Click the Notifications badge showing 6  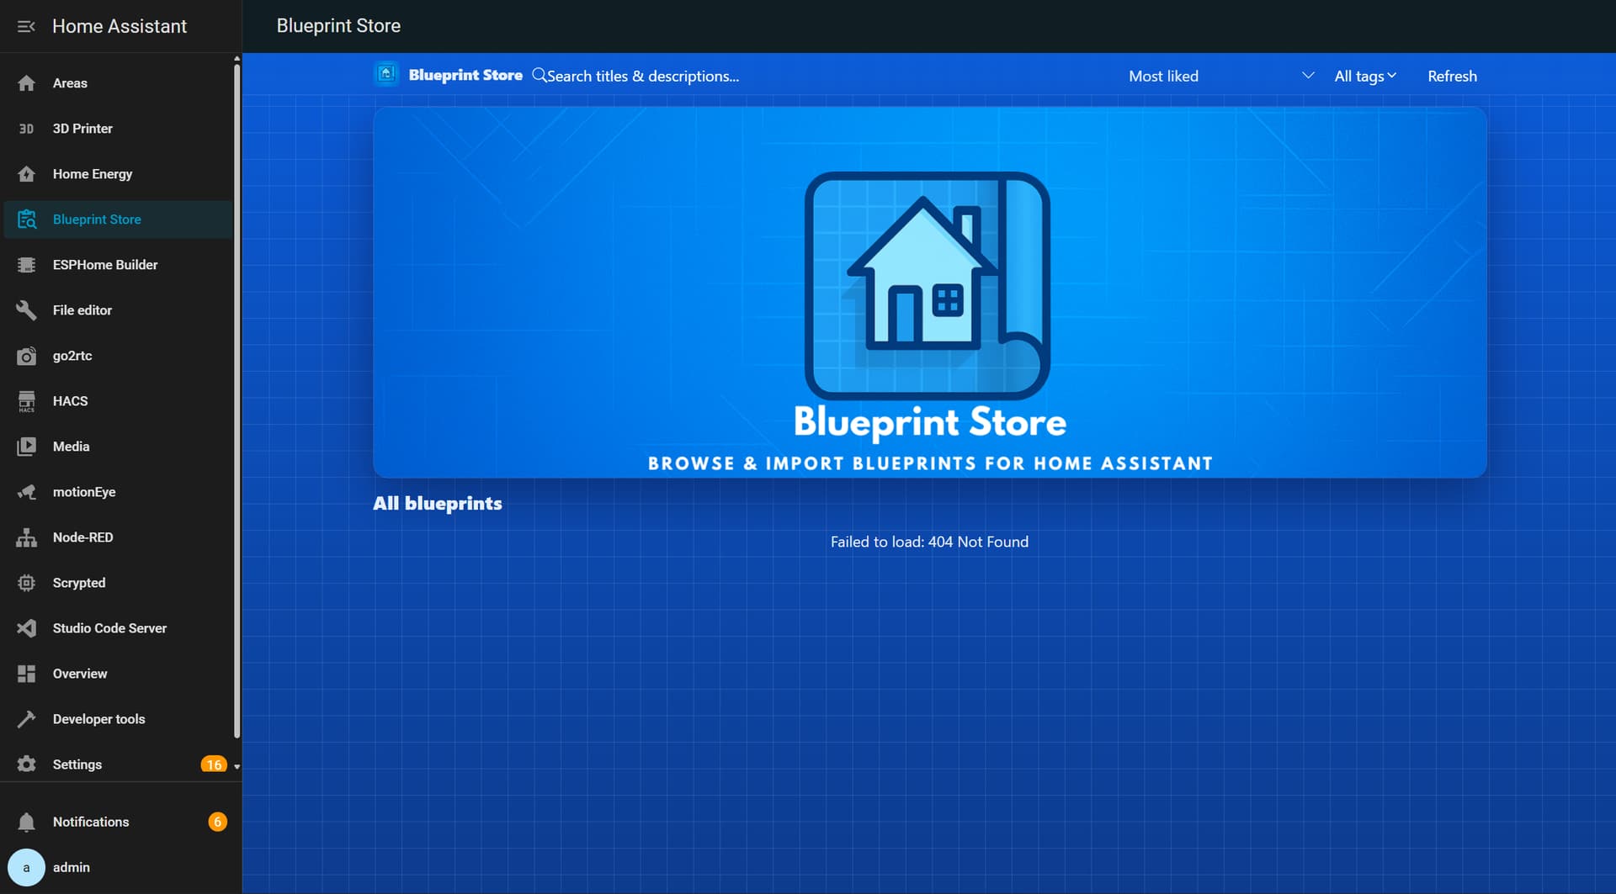pyautogui.click(x=217, y=822)
